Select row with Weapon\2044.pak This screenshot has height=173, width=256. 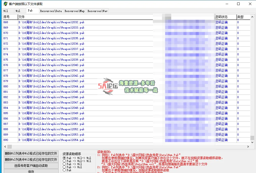(x=126, y=87)
